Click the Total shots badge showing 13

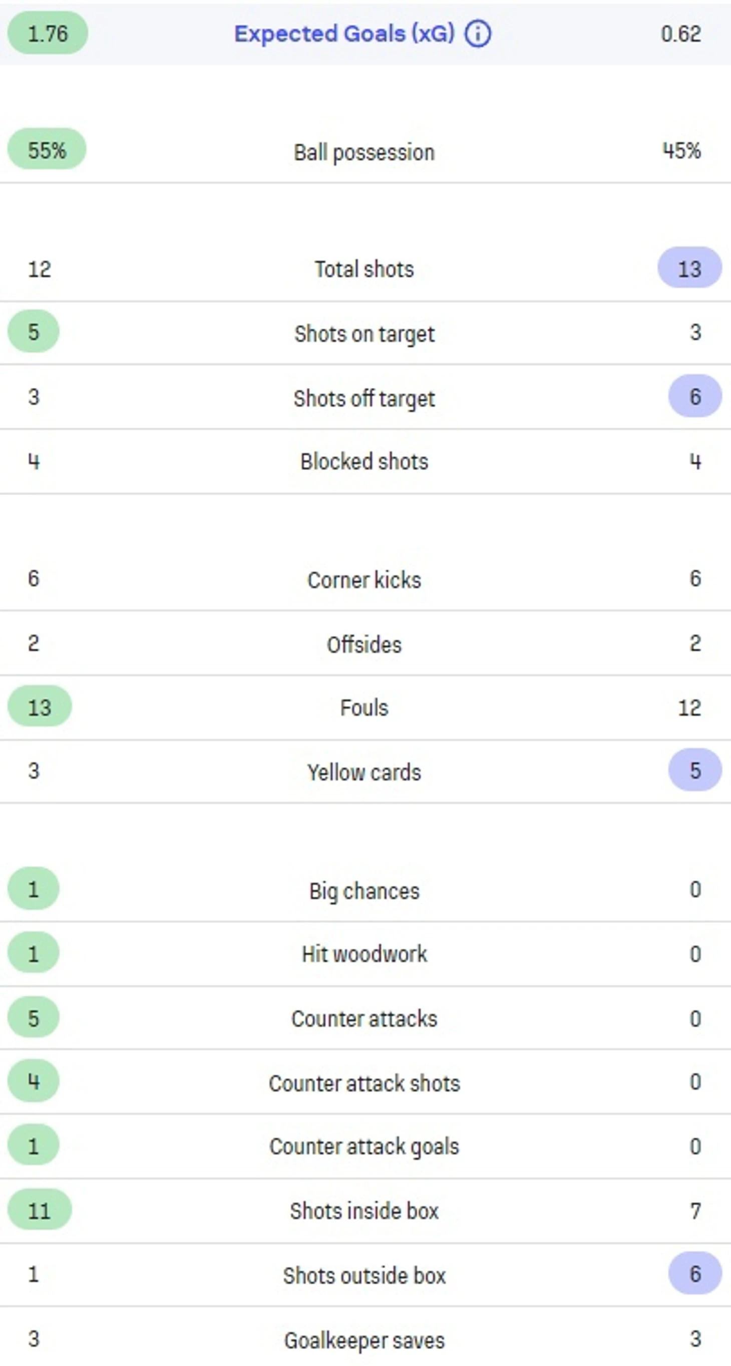click(689, 268)
